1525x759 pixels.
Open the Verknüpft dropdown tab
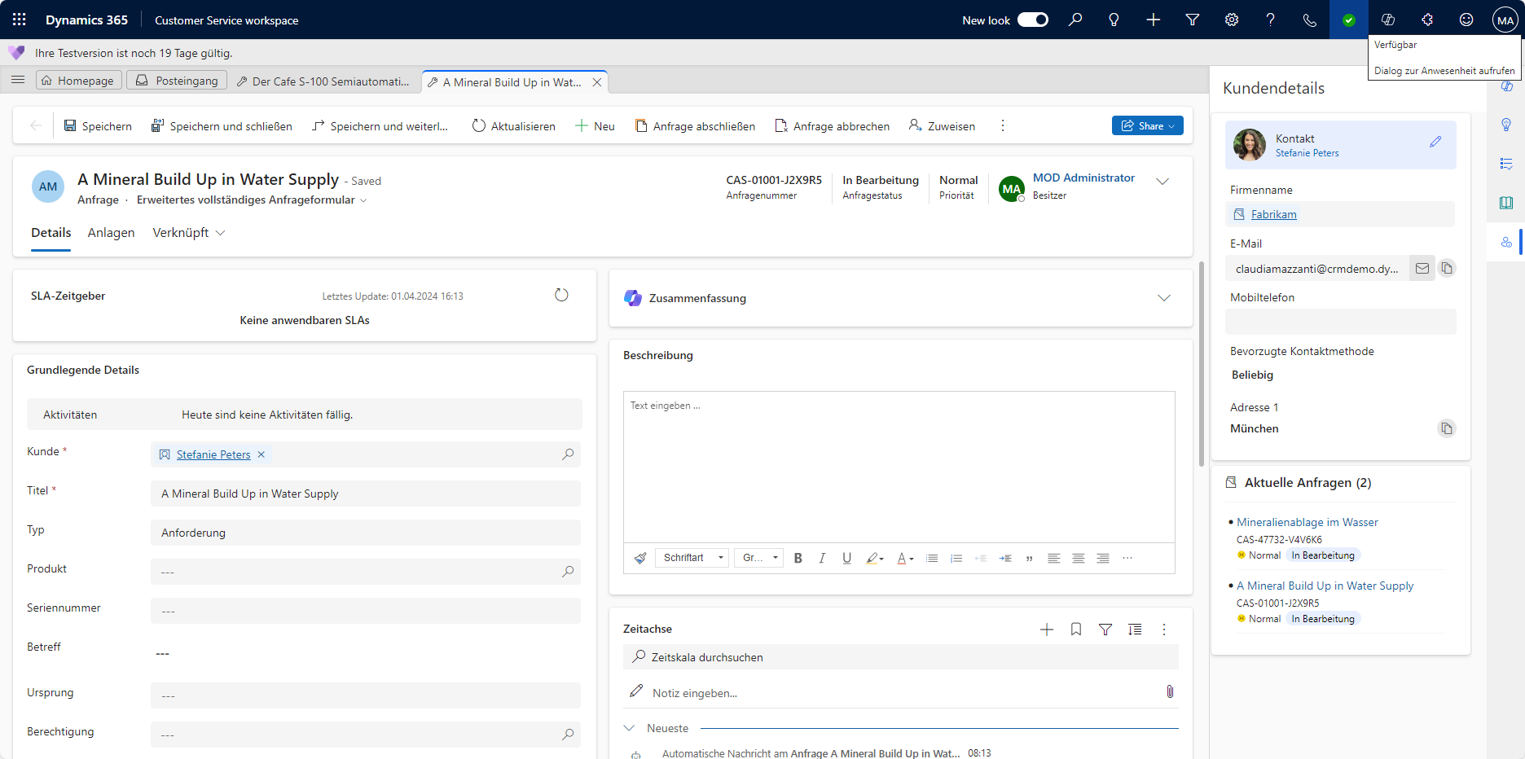(x=189, y=233)
